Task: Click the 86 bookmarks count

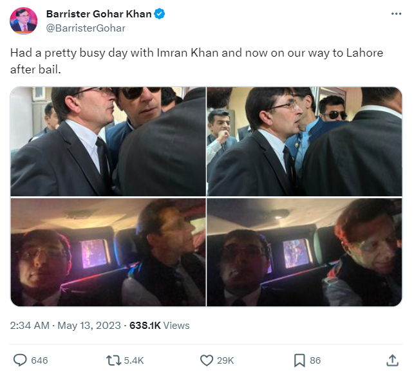Action: click(x=316, y=360)
